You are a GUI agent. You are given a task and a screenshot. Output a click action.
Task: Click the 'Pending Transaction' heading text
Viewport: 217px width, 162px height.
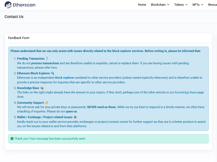31,58
